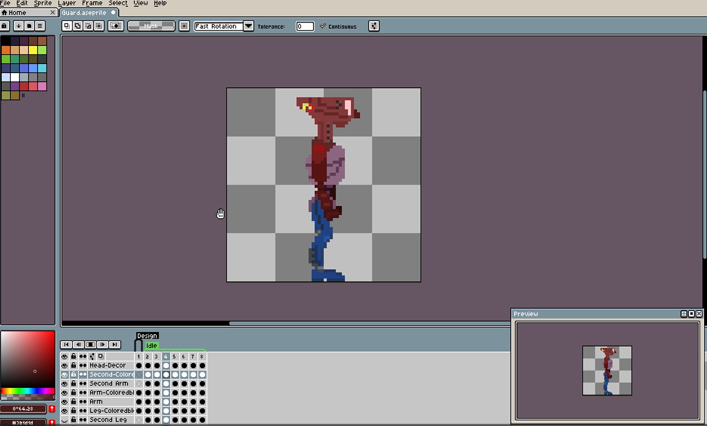The image size is (707, 426).
Task: Choose subtract from selection mode icon
Action: pyautogui.click(x=88, y=25)
